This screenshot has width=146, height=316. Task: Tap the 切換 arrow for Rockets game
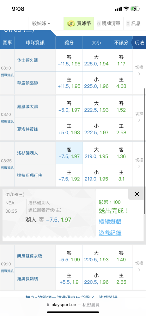[139, 70]
